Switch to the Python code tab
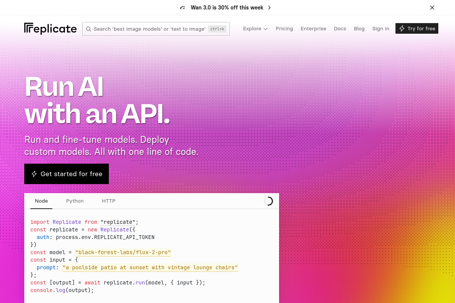 (x=75, y=201)
